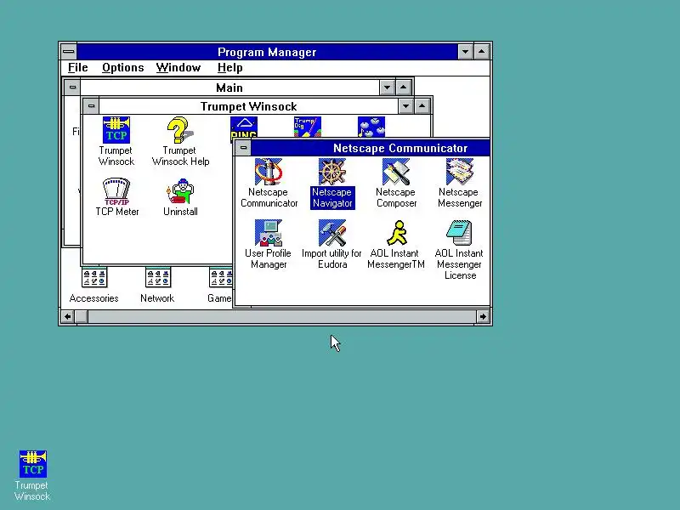This screenshot has height=510, width=680.
Task: Open AOL Instant Messenger License notepad icon
Action: [x=460, y=233]
